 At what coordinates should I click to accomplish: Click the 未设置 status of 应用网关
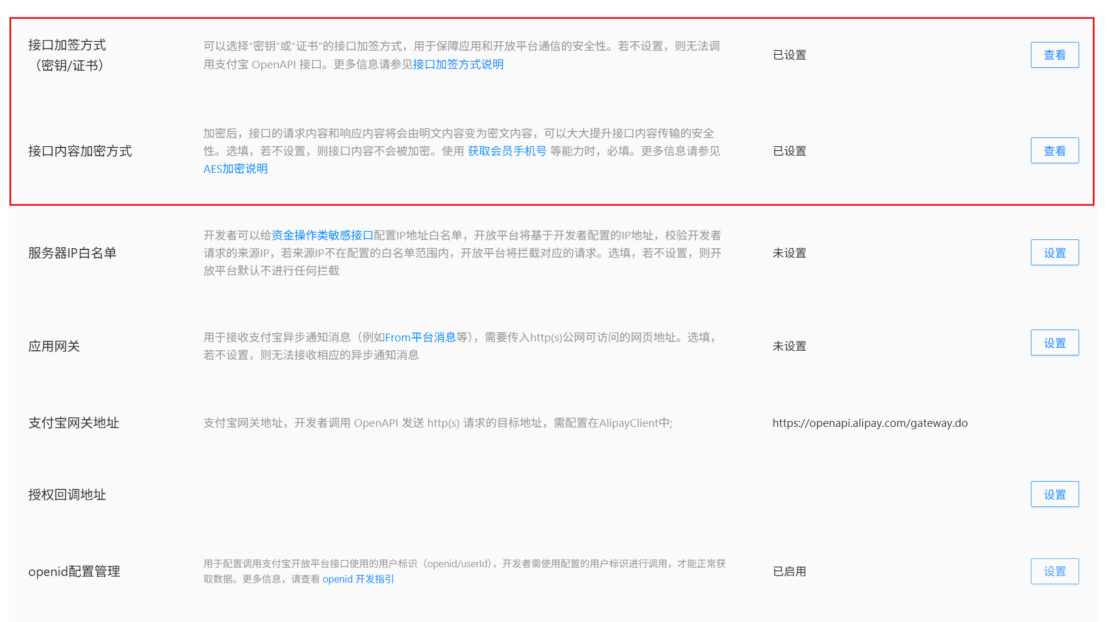[x=789, y=346]
